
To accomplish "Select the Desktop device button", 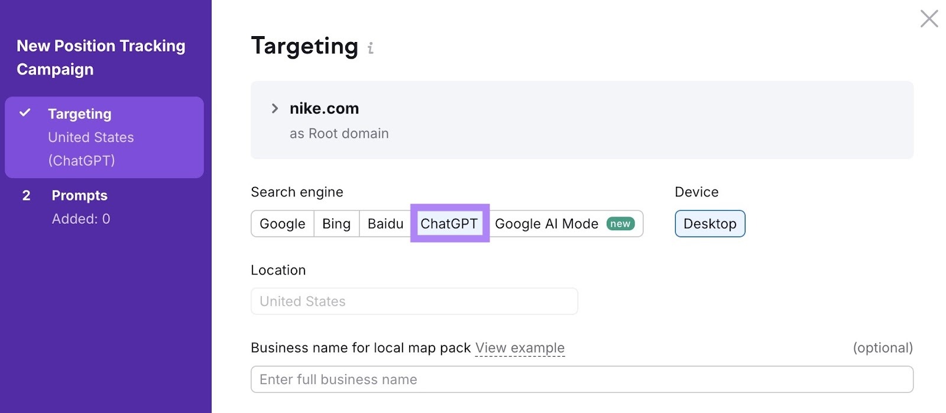I will click(710, 224).
